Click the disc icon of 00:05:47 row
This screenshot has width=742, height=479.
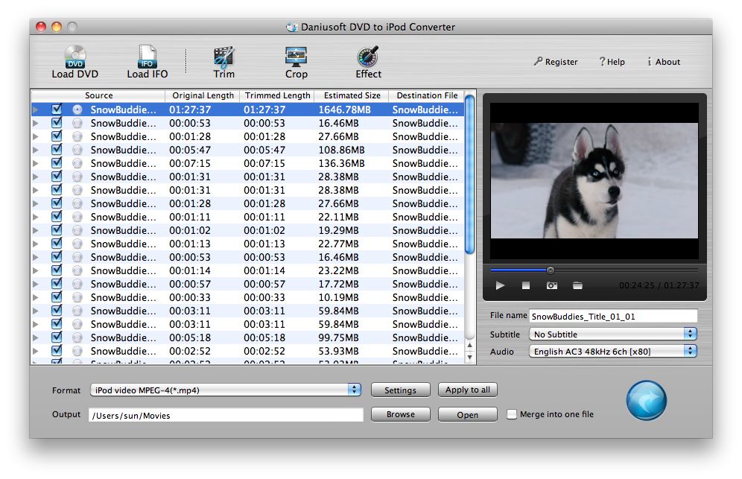77,150
